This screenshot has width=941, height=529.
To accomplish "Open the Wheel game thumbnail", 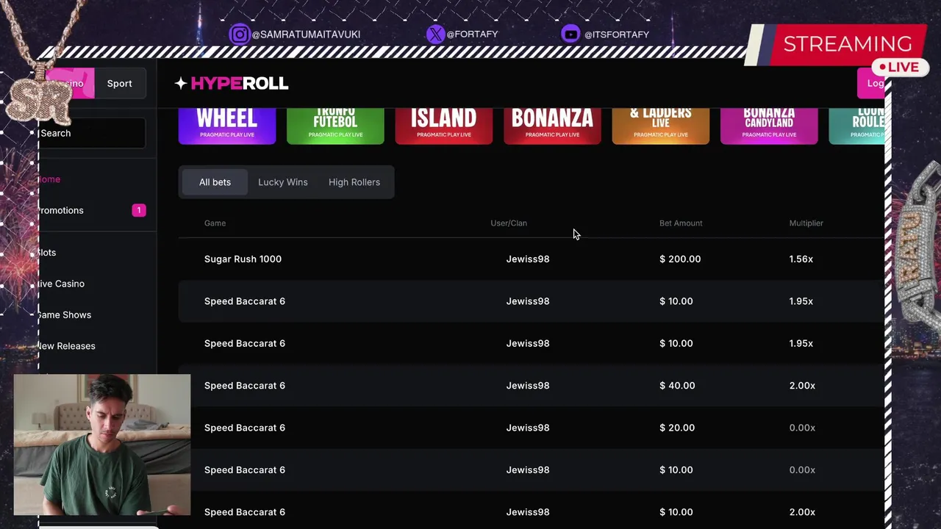I will pyautogui.click(x=227, y=126).
